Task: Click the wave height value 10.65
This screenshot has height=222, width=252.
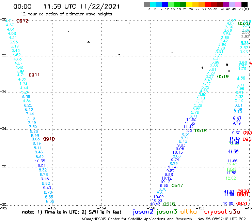Action: click(x=228, y=204)
